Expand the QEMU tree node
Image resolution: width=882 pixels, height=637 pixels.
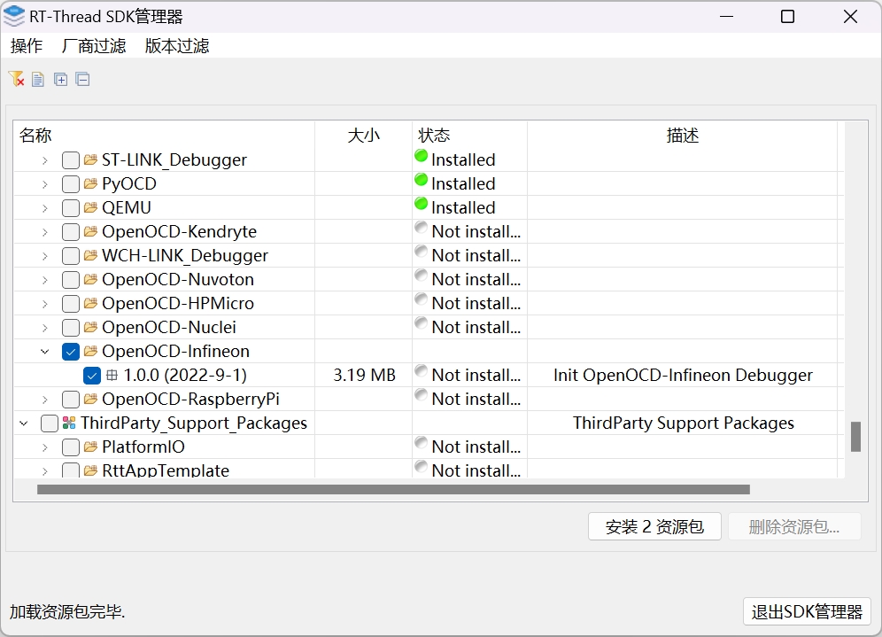(45, 208)
